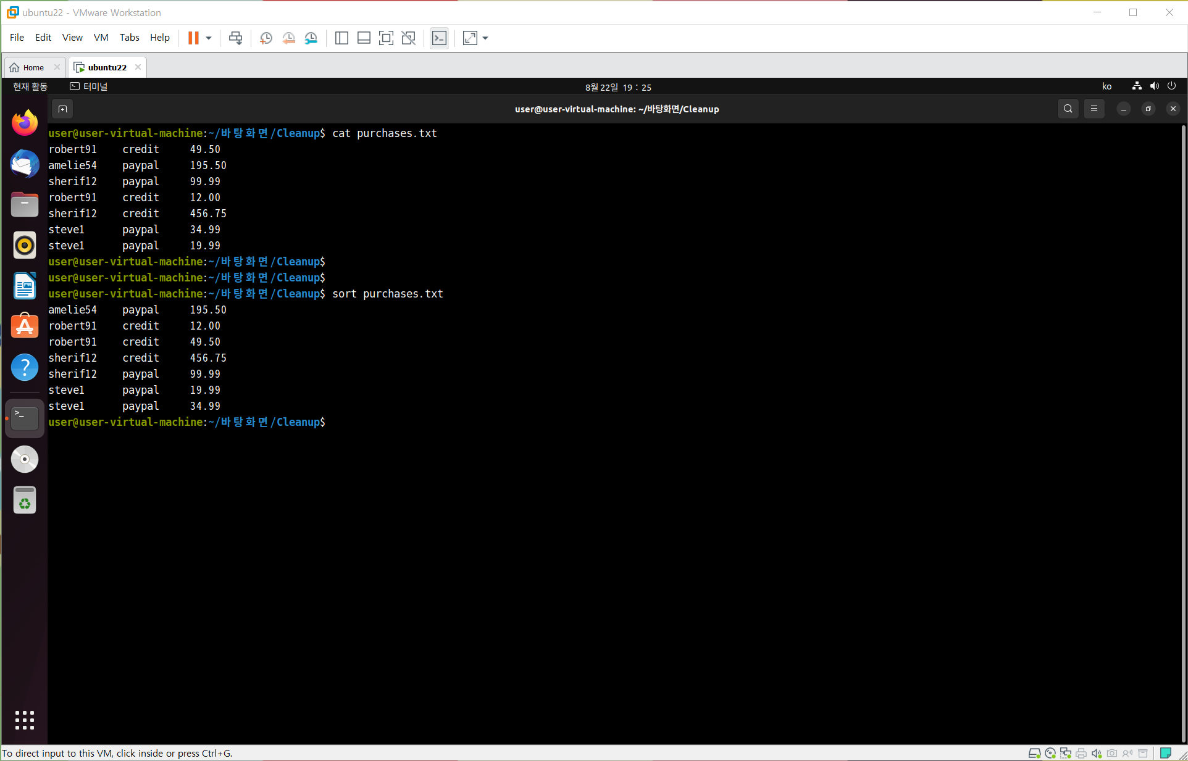Open the snapshot manager icon
The height and width of the screenshot is (761, 1188).
[x=311, y=38]
